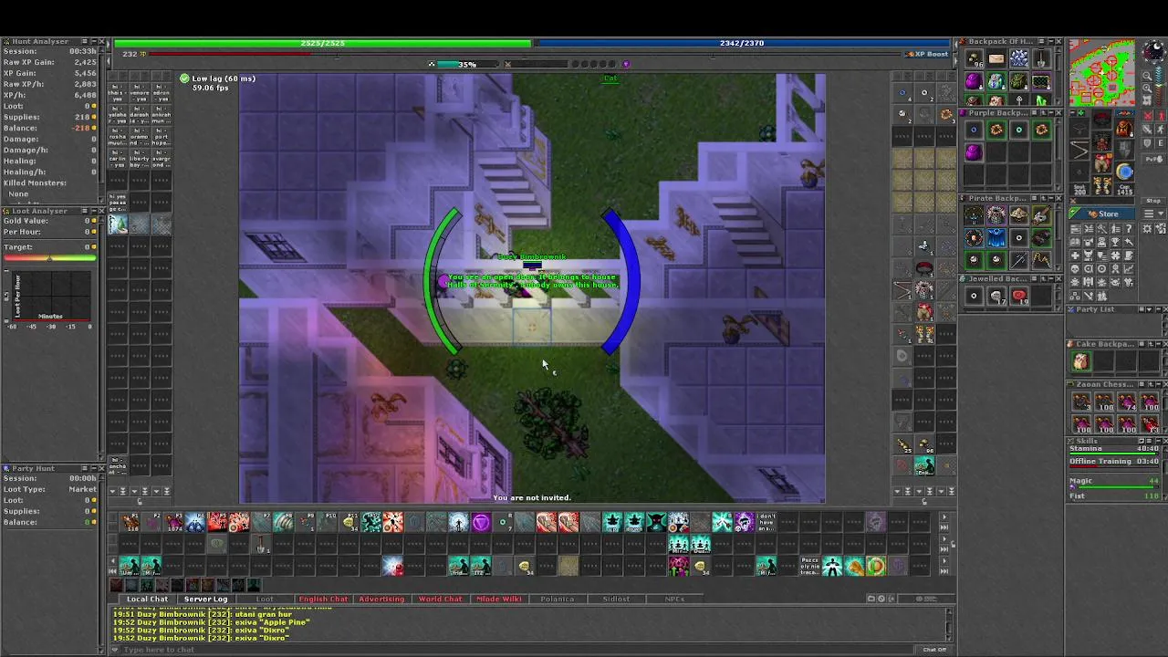The width and height of the screenshot is (1168, 657).
Task: Select the skull item stack of 17 in Jewelled Backpack
Action: 996,296
